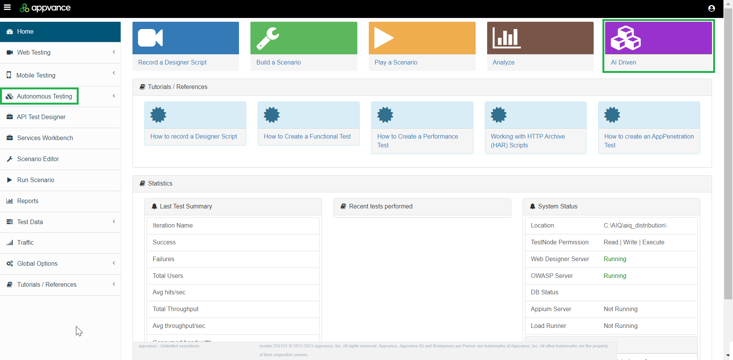Expand the Global Options chevron
Image resolution: width=733 pixels, height=360 pixels.
point(114,263)
